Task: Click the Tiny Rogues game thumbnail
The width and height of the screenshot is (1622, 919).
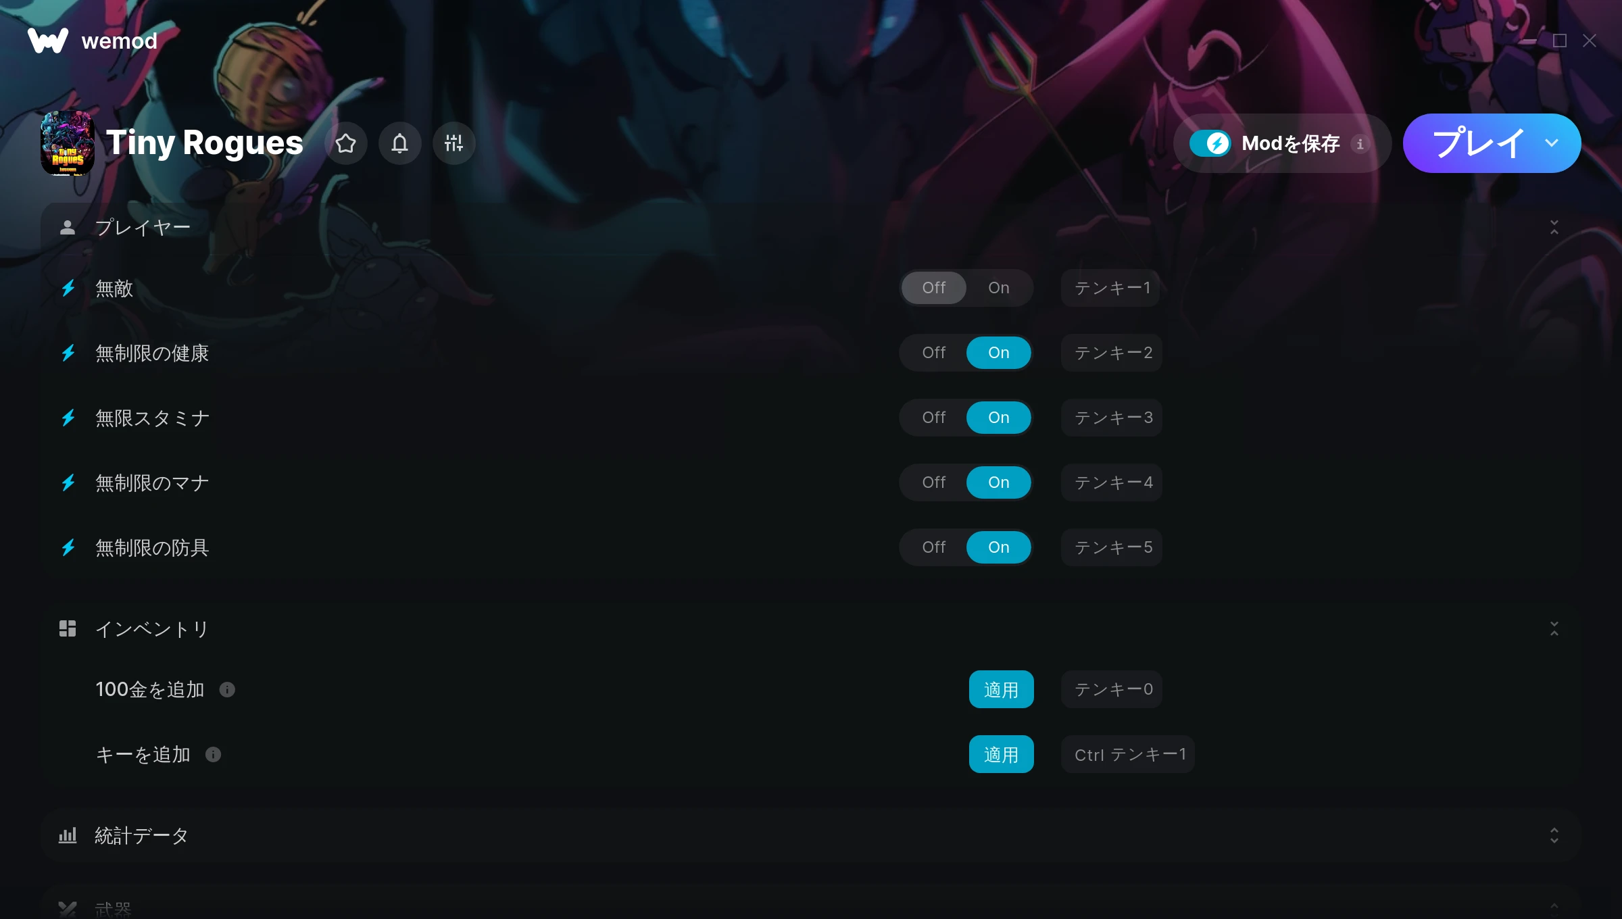Action: (68, 143)
